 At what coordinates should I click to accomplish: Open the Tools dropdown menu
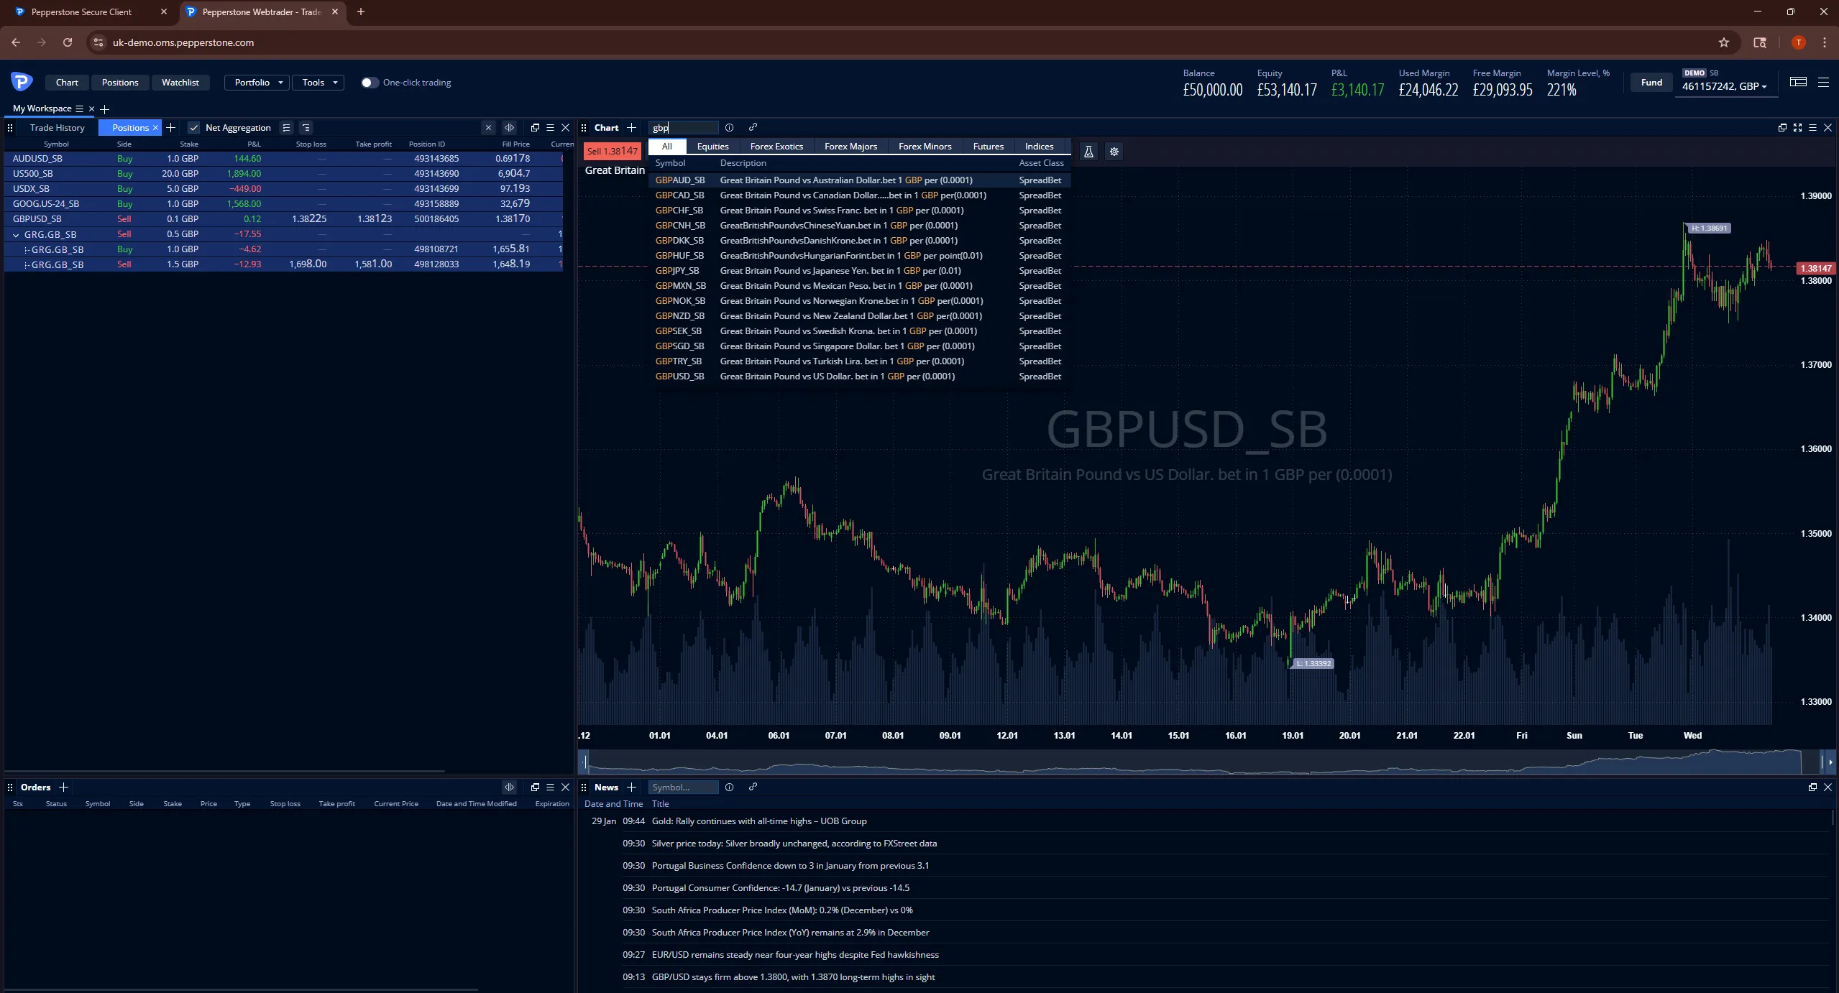(318, 83)
